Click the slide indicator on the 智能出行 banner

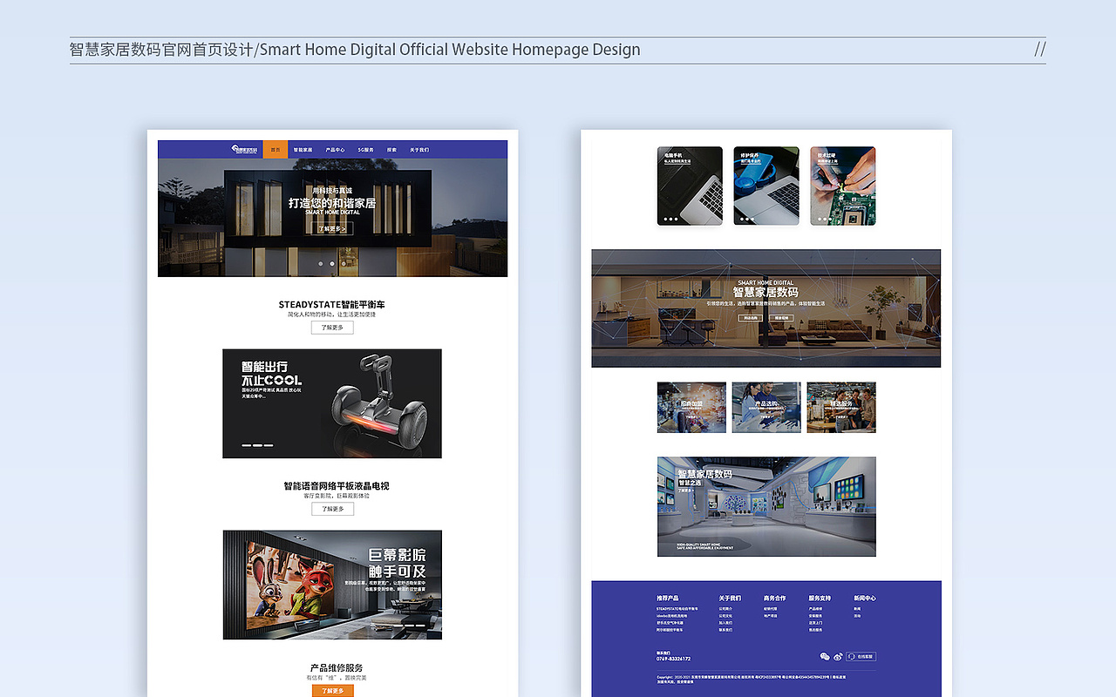258,445
